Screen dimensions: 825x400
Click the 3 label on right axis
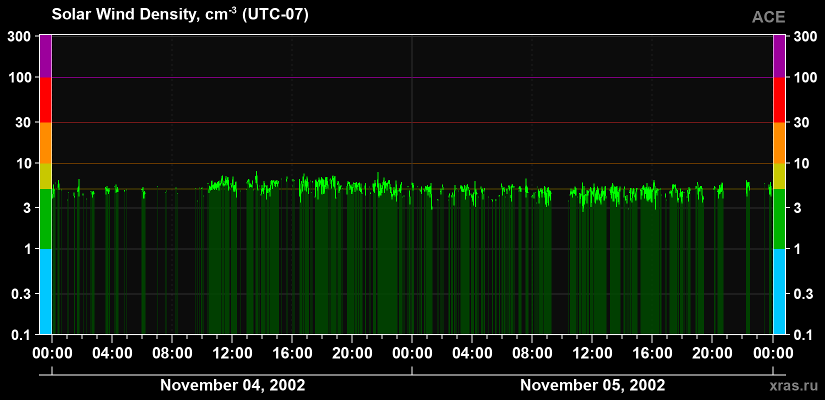coord(797,208)
